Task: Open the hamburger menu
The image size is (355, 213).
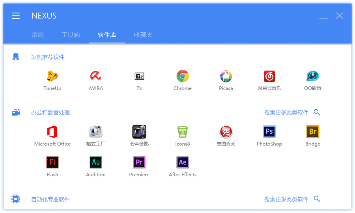Action: (x=16, y=16)
